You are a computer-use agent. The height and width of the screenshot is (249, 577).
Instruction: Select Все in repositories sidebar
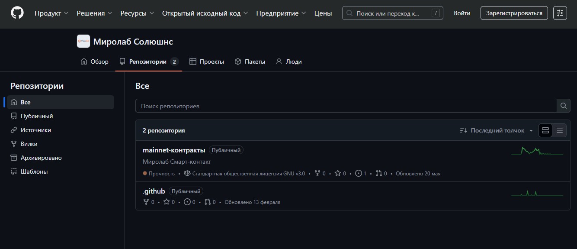tap(61, 102)
